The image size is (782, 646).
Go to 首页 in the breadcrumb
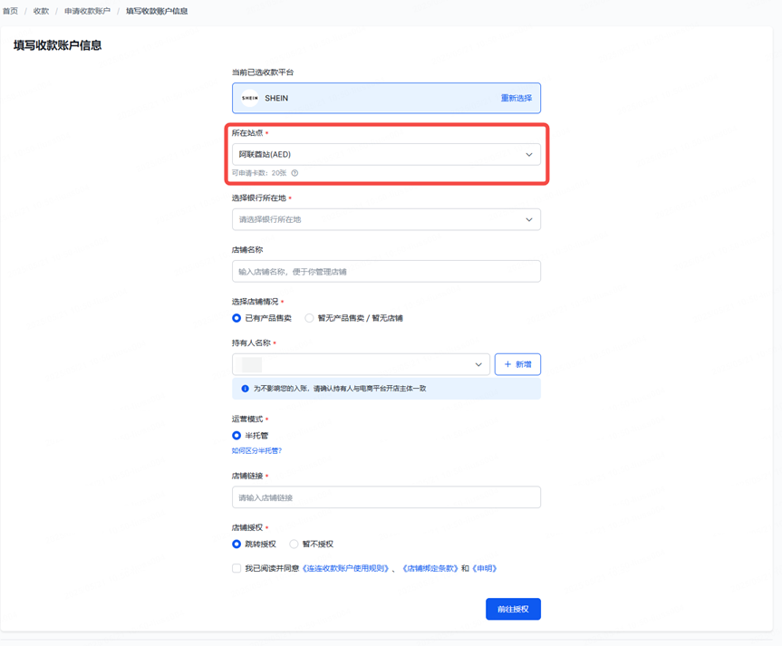[x=10, y=11]
